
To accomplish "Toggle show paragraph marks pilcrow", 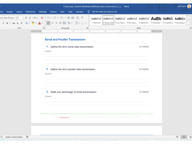I will 82,18.
